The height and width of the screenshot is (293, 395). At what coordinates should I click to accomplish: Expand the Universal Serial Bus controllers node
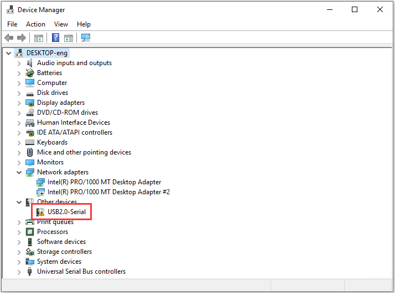(x=19, y=272)
